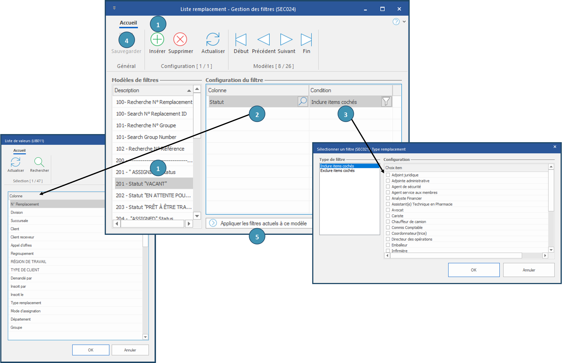Open quick access dropdown in title bar

click(x=114, y=8)
